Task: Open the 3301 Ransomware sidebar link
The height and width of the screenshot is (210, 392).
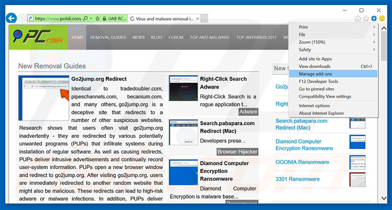Action: pos(298,179)
